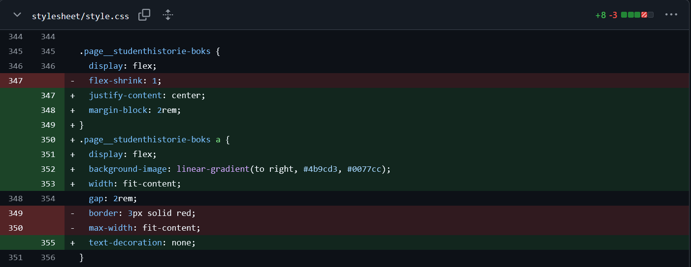This screenshot has width=691, height=267.
Task: Open the stylesheet/style.css file name link
Action: (x=80, y=16)
